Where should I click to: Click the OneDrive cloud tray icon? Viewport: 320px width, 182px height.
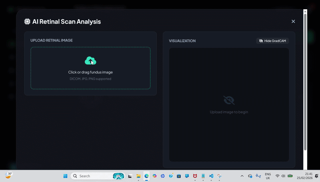pyautogui.click(x=250, y=176)
